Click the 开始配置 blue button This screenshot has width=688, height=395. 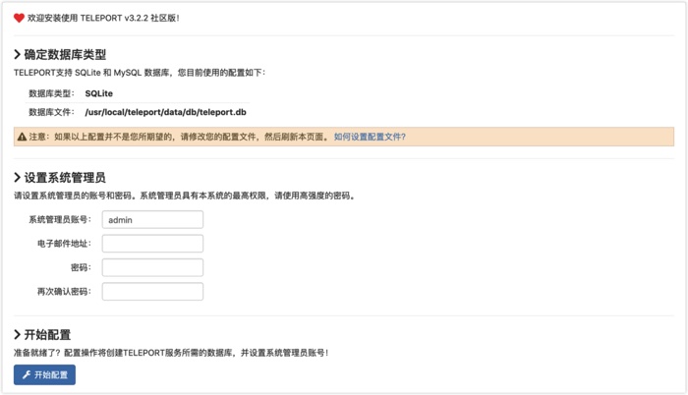[44, 374]
